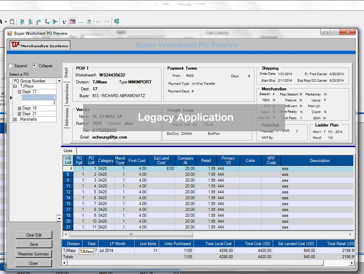Screen dimensions: 364x274
Task: Click the branch arrow toolbar icon
Action: (55, 22)
